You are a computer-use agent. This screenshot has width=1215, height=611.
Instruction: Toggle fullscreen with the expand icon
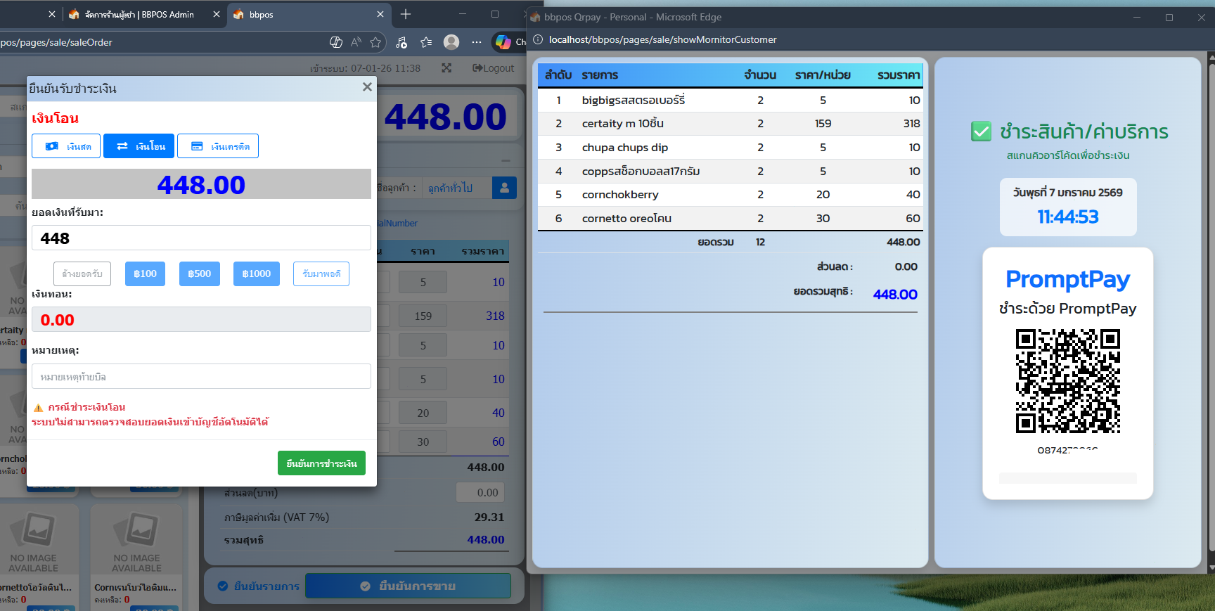[446, 68]
